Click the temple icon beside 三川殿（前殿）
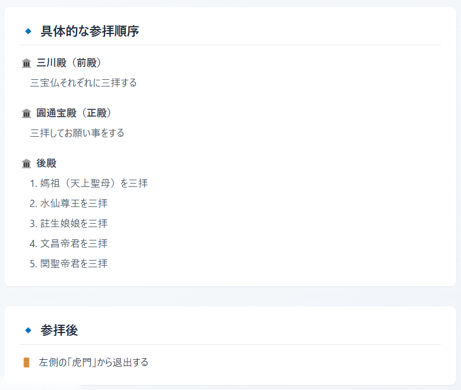 click(26, 64)
